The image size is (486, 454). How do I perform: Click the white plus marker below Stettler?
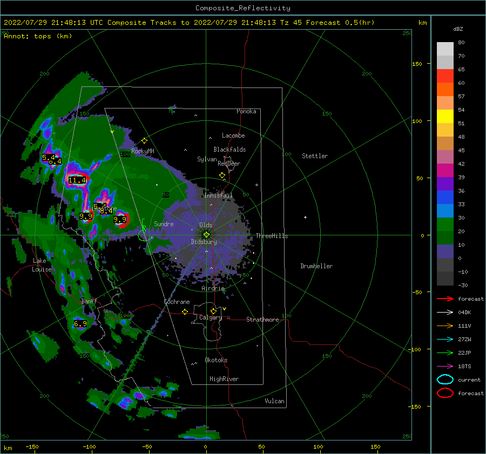coord(305,217)
